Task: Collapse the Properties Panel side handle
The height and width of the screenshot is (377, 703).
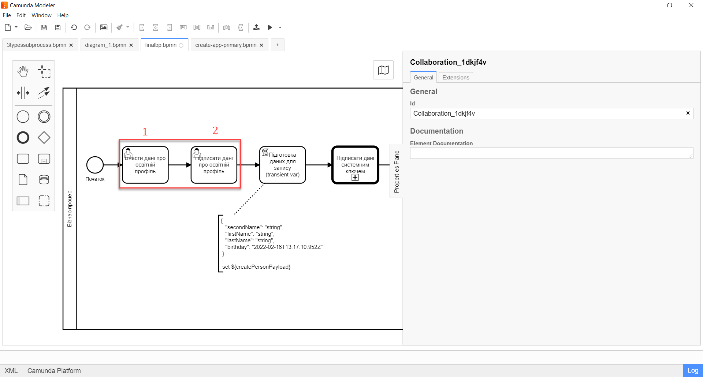Action: (396, 171)
